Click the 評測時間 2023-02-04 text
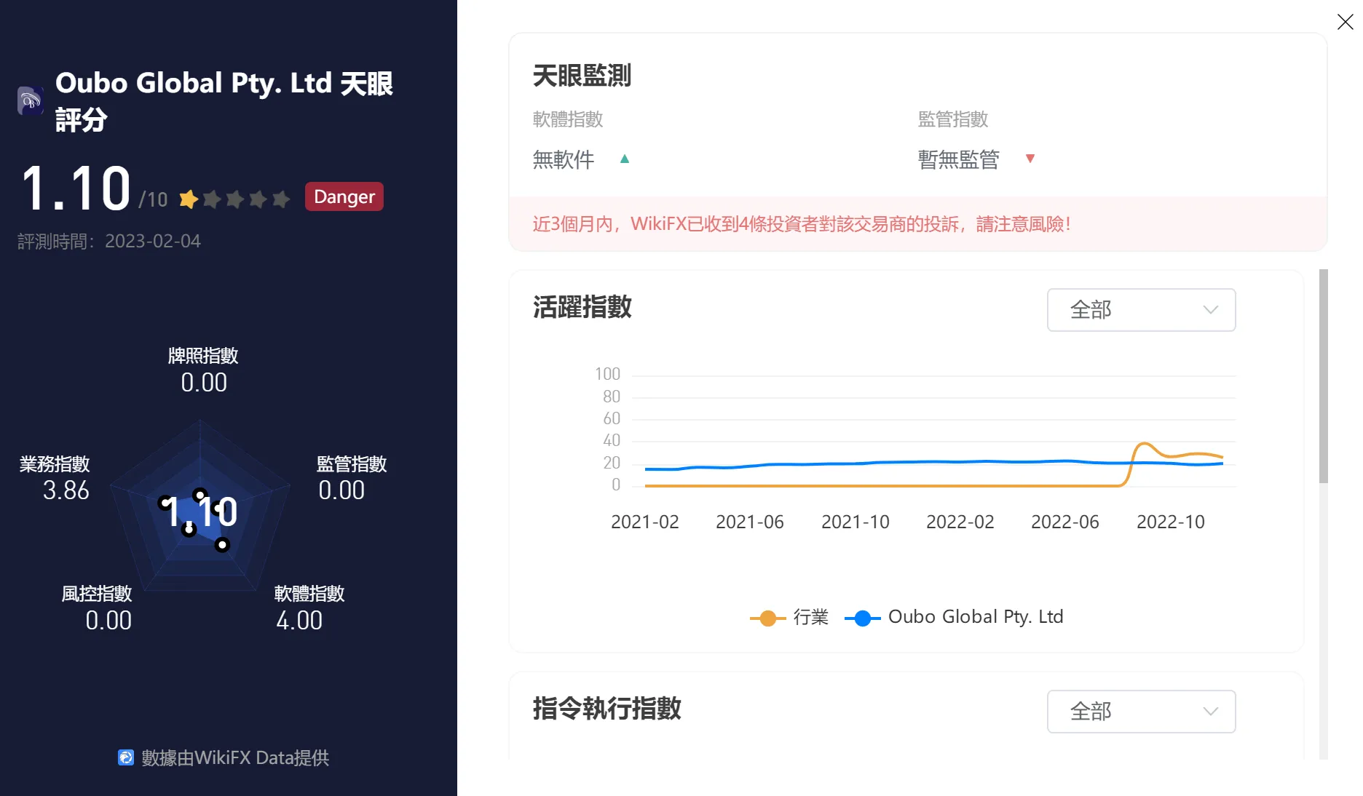Screen dimensions: 1363x796 109,242
